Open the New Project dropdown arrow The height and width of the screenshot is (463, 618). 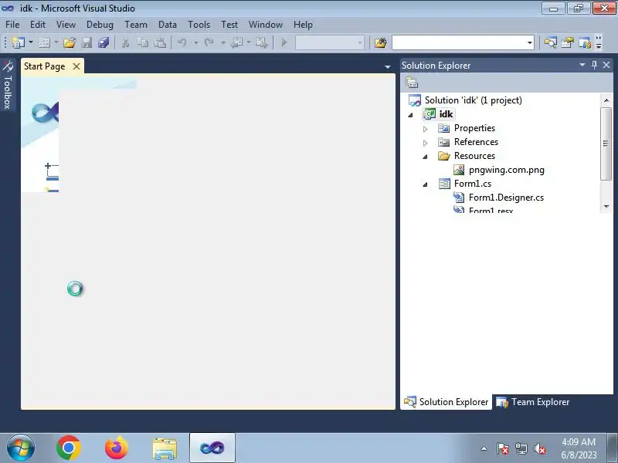pyautogui.click(x=31, y=42)
